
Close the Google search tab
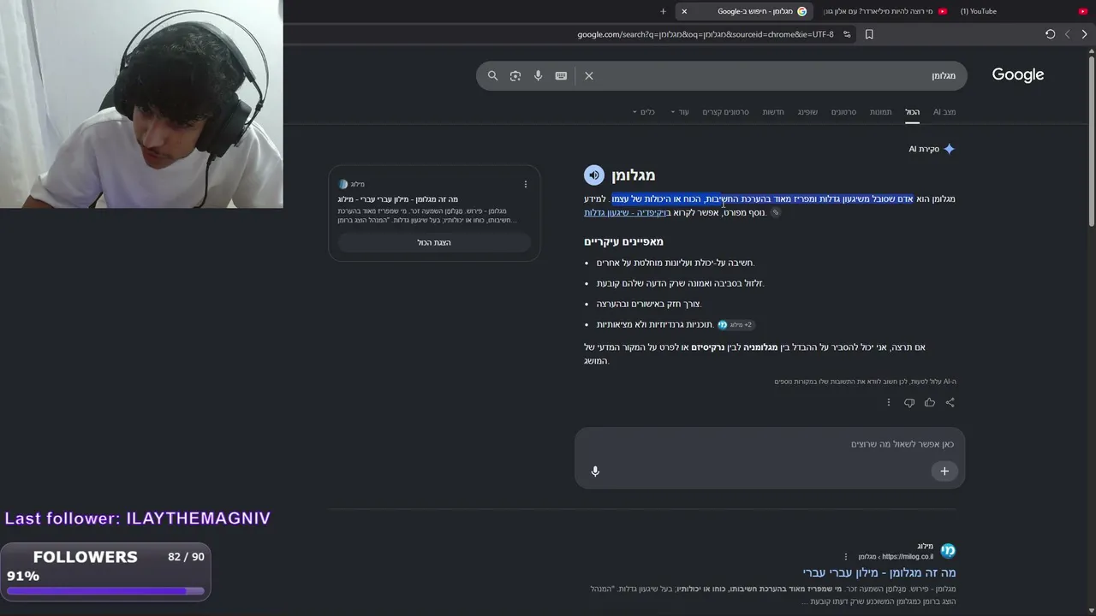click(684, 11)
